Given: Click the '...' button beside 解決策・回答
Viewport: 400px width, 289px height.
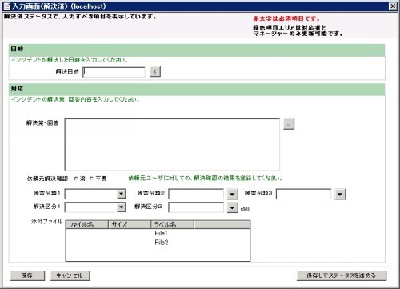Looking at the screenshot, I should click(x=289, y=124).
